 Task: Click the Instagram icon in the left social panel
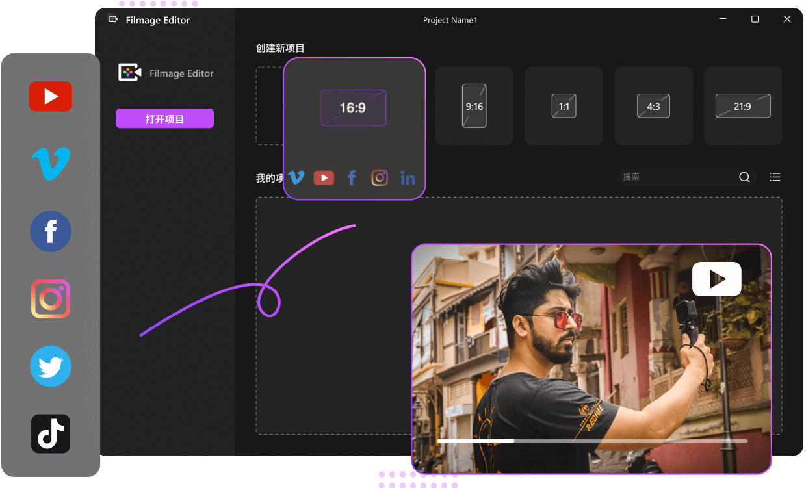(x=51, y=299)
